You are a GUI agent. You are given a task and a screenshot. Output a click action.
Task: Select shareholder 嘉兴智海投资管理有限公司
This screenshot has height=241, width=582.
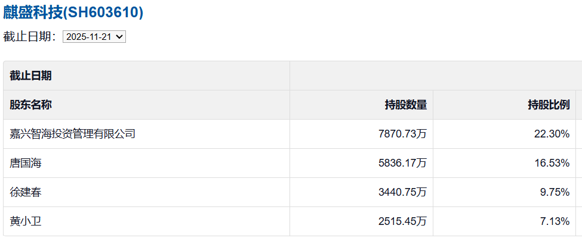(73, 134)
